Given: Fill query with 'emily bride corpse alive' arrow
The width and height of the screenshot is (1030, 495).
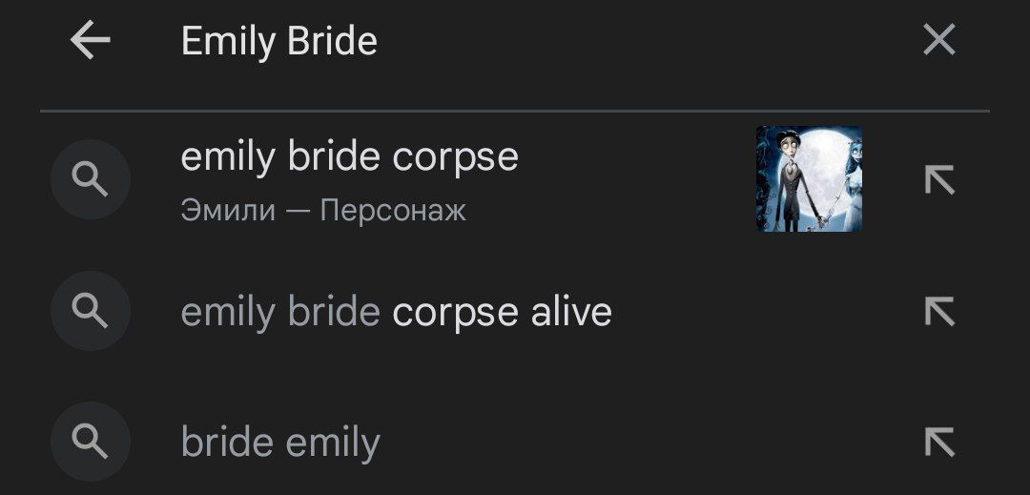Looking at the screenshot, I should click(x=938, y=311).
